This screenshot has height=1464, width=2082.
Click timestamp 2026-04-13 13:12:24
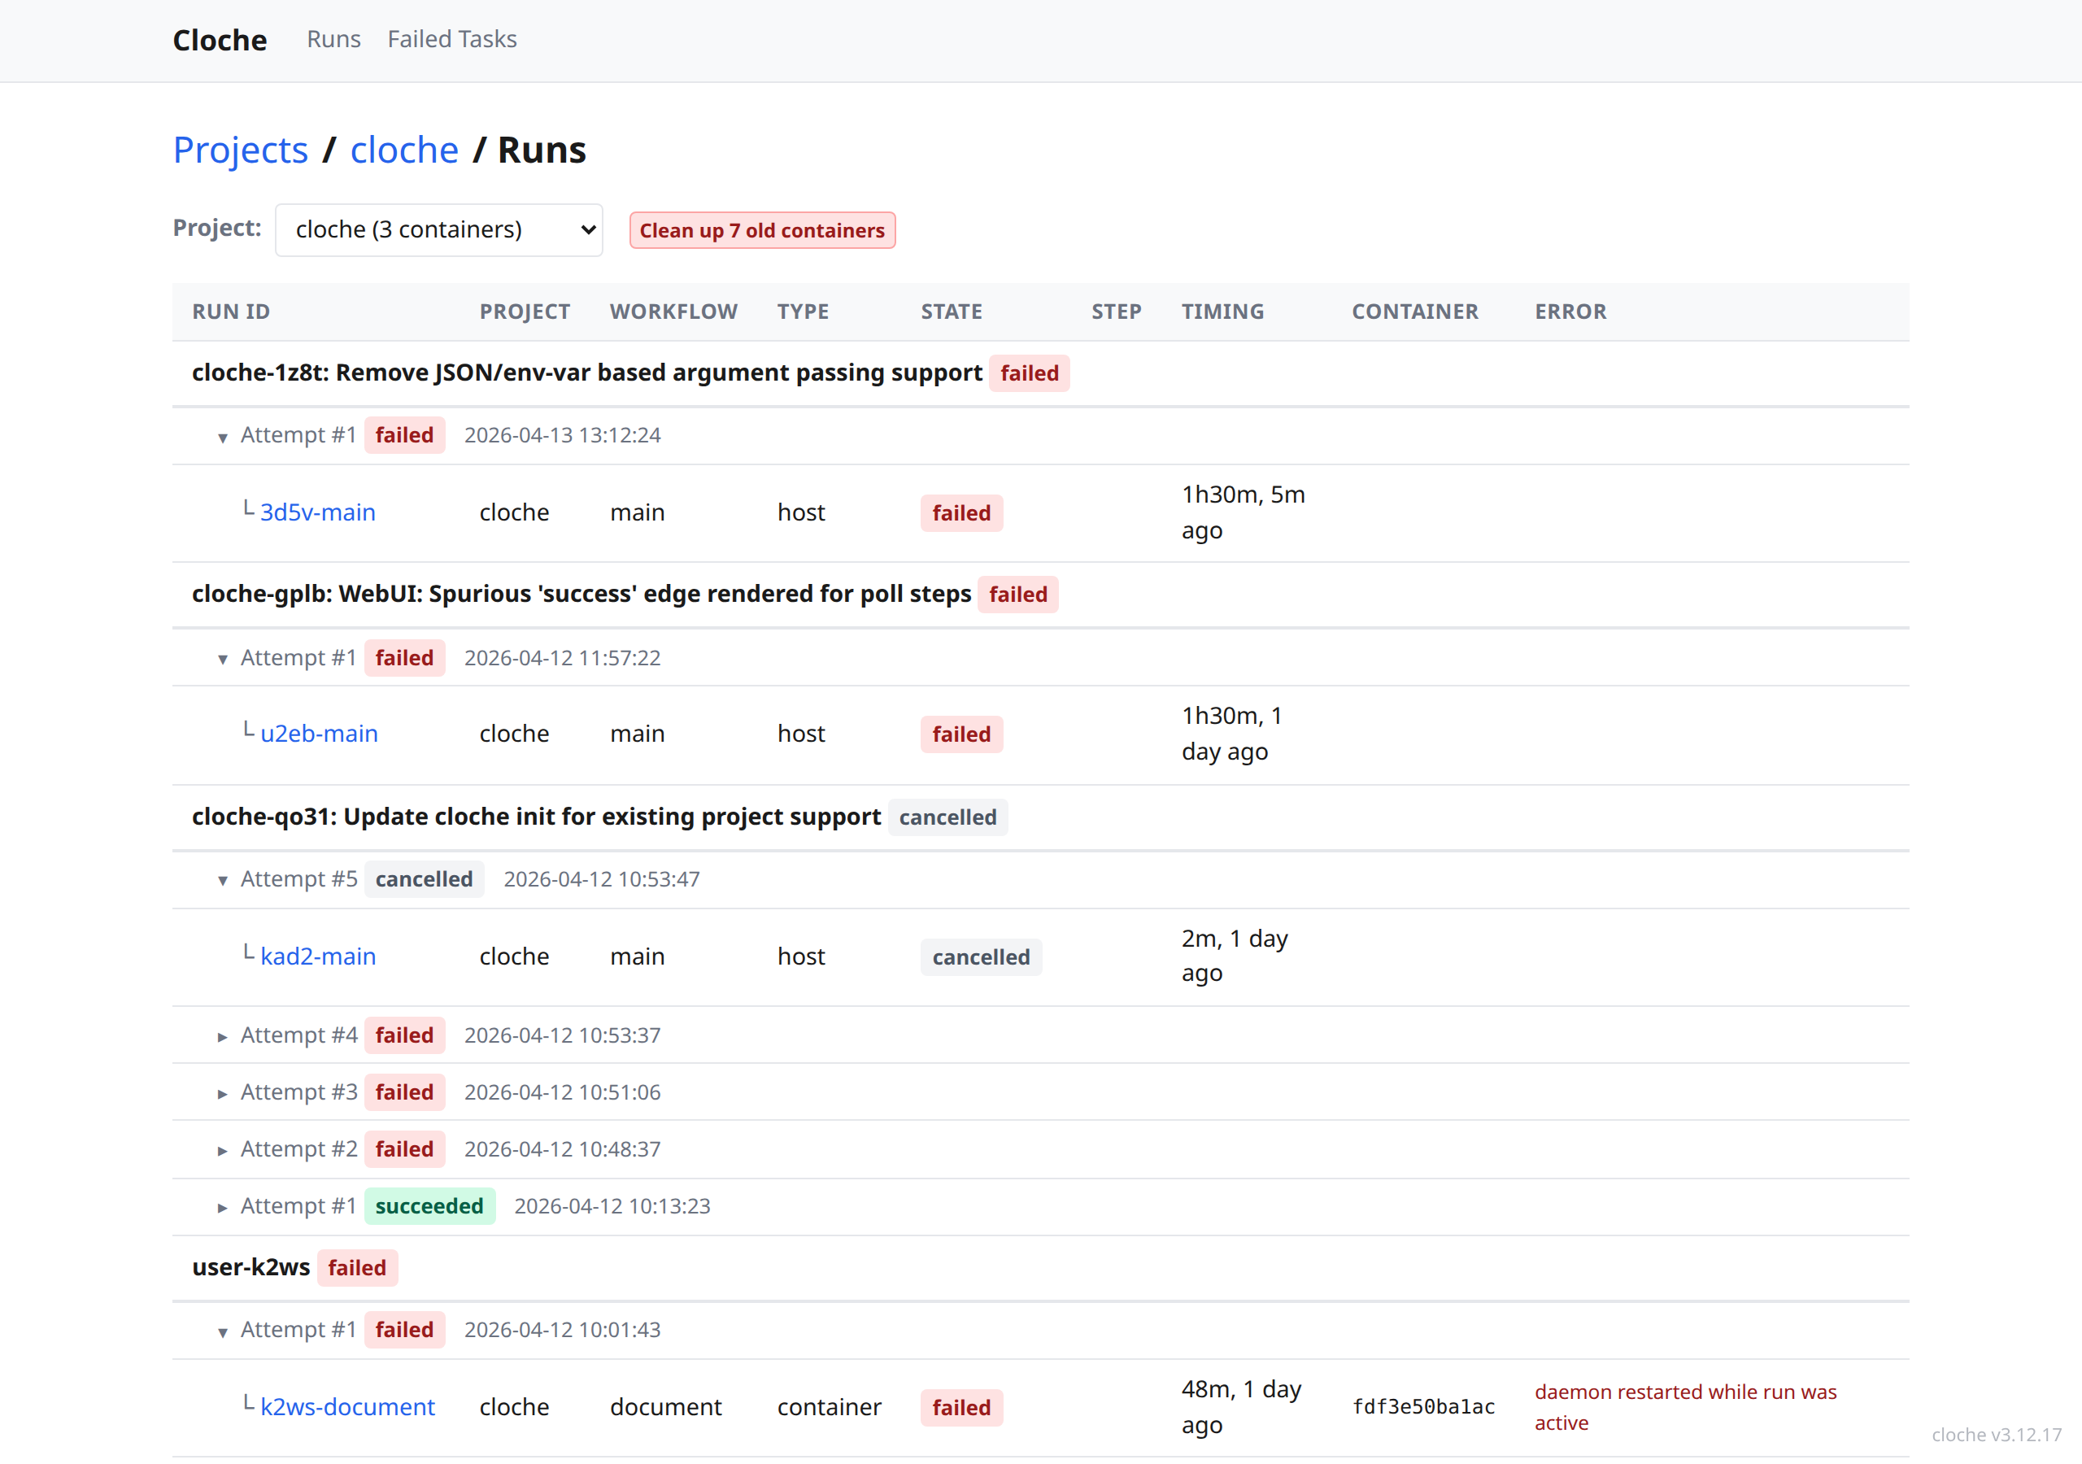[562, 435]
